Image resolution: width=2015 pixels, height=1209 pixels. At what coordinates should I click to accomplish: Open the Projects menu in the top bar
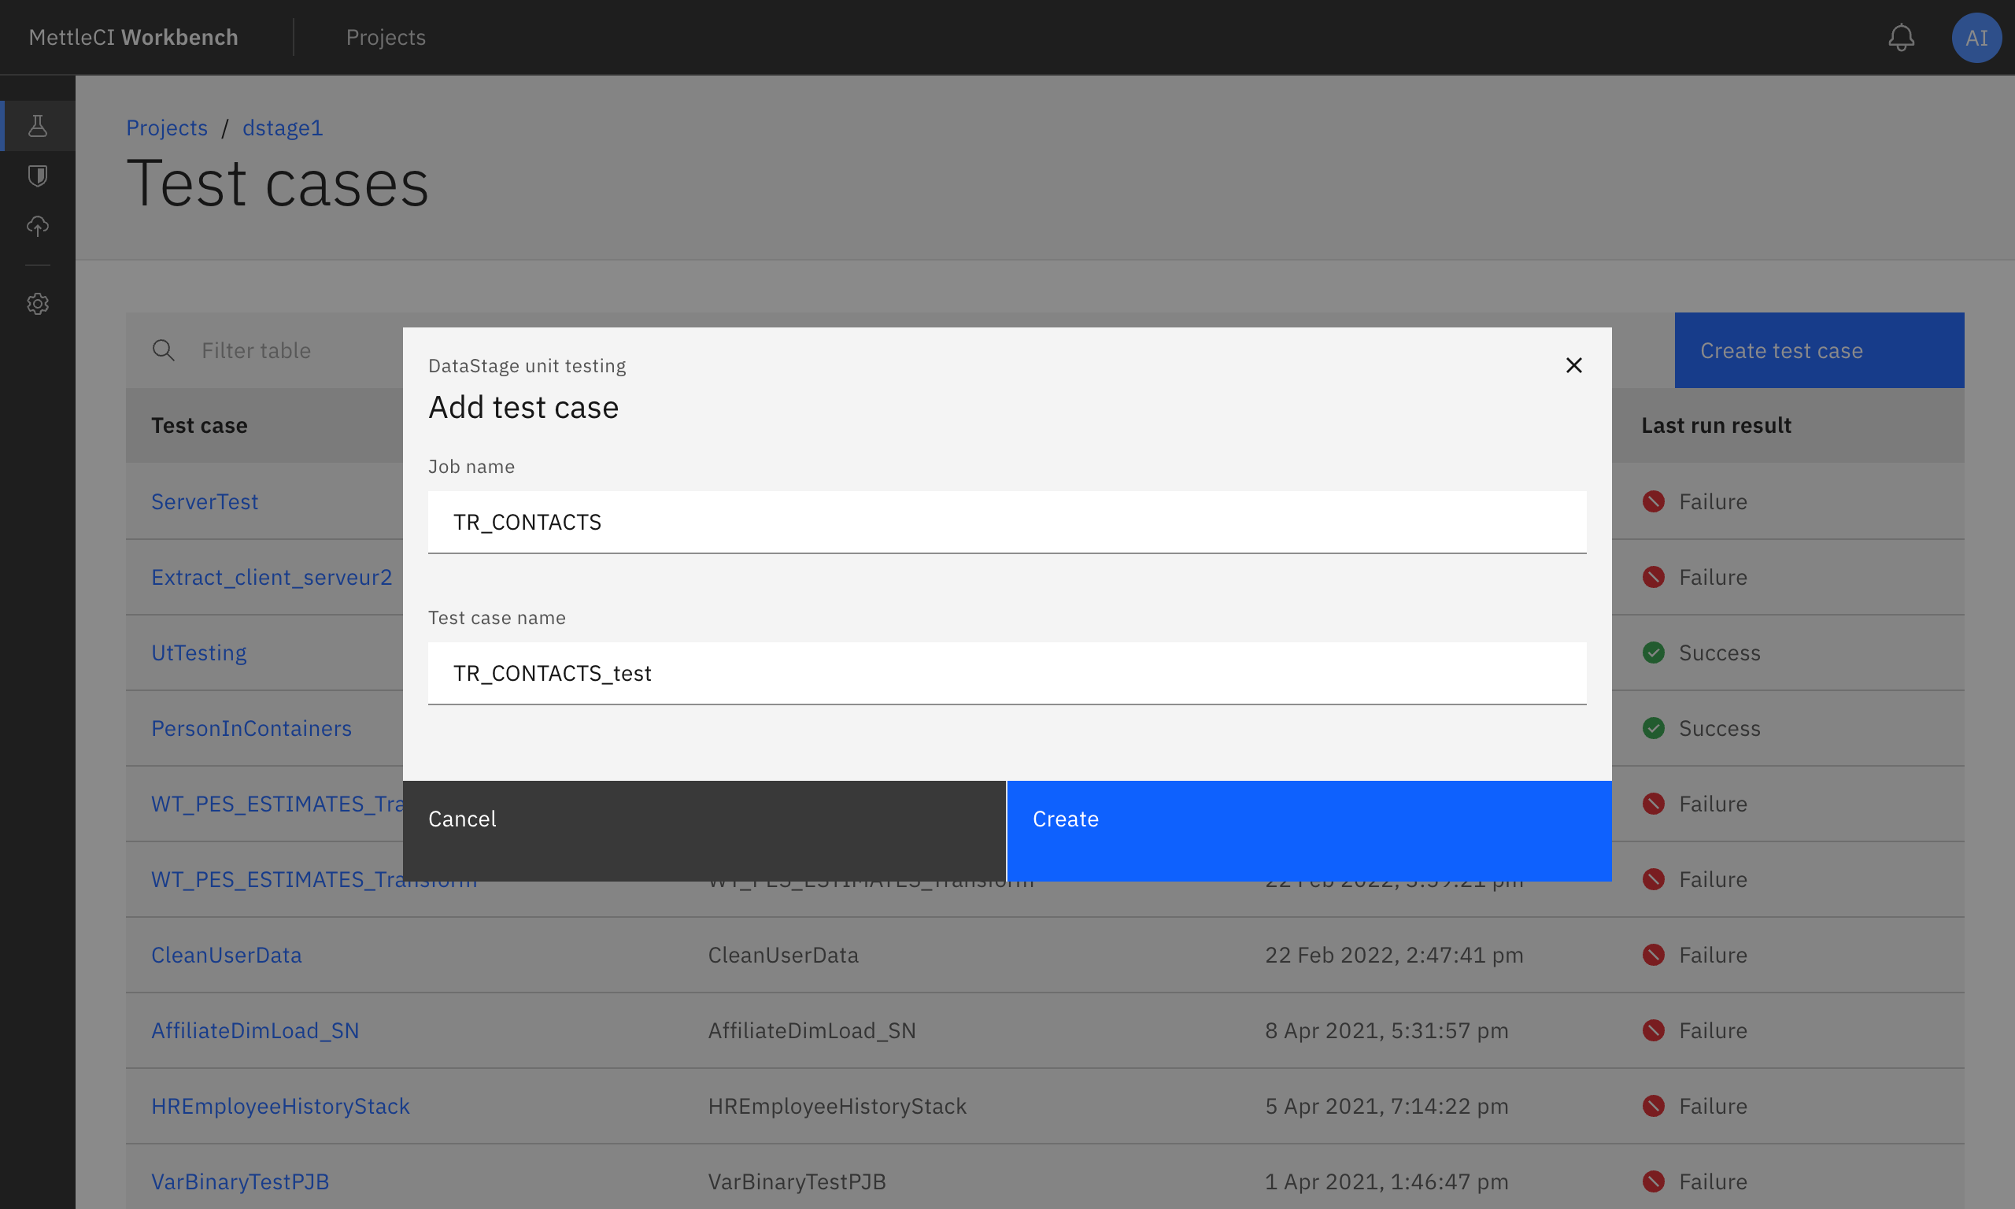click(385, 37)
